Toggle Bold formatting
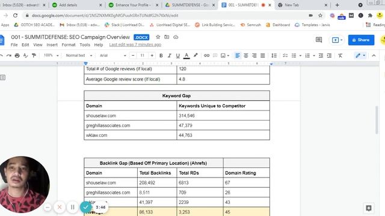Viewport: 385px width, 216px height. [x=161, y=56]
